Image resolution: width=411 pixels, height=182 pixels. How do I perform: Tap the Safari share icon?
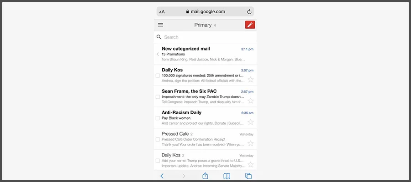(x=205, y=176)
